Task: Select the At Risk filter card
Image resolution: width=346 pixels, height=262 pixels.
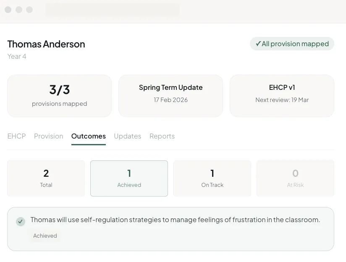Action: click(x=295, y=178)
